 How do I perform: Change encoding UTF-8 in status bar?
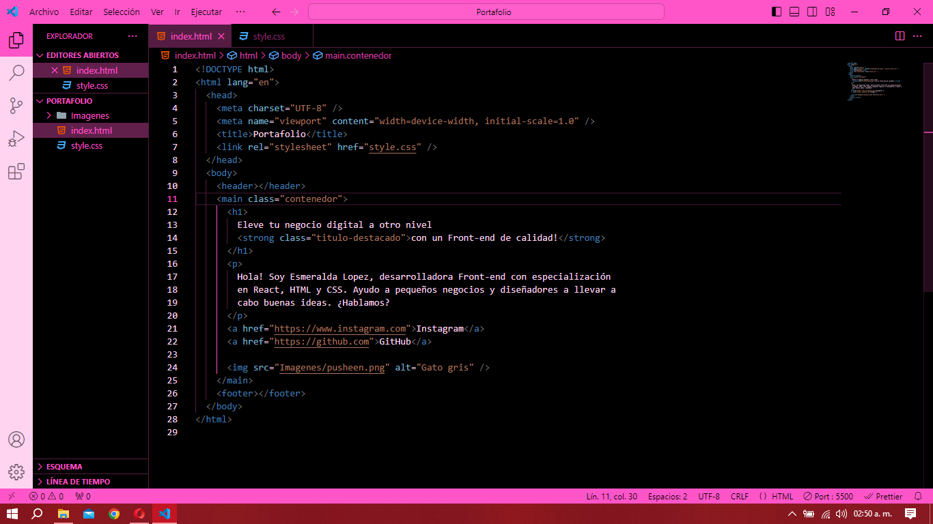click(x=709, y=497)
